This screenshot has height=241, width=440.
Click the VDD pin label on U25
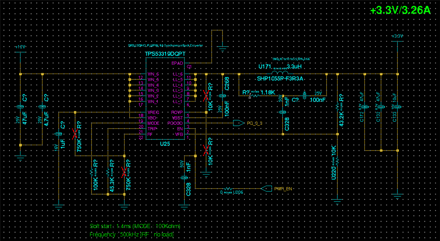click(152, 118)
